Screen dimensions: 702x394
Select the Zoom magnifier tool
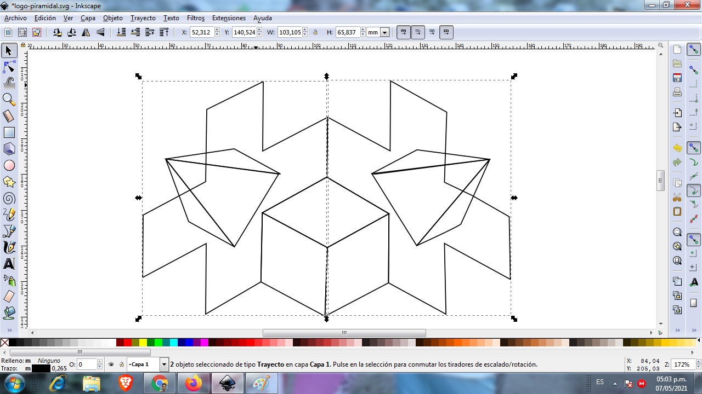click(x=9, y=100)
